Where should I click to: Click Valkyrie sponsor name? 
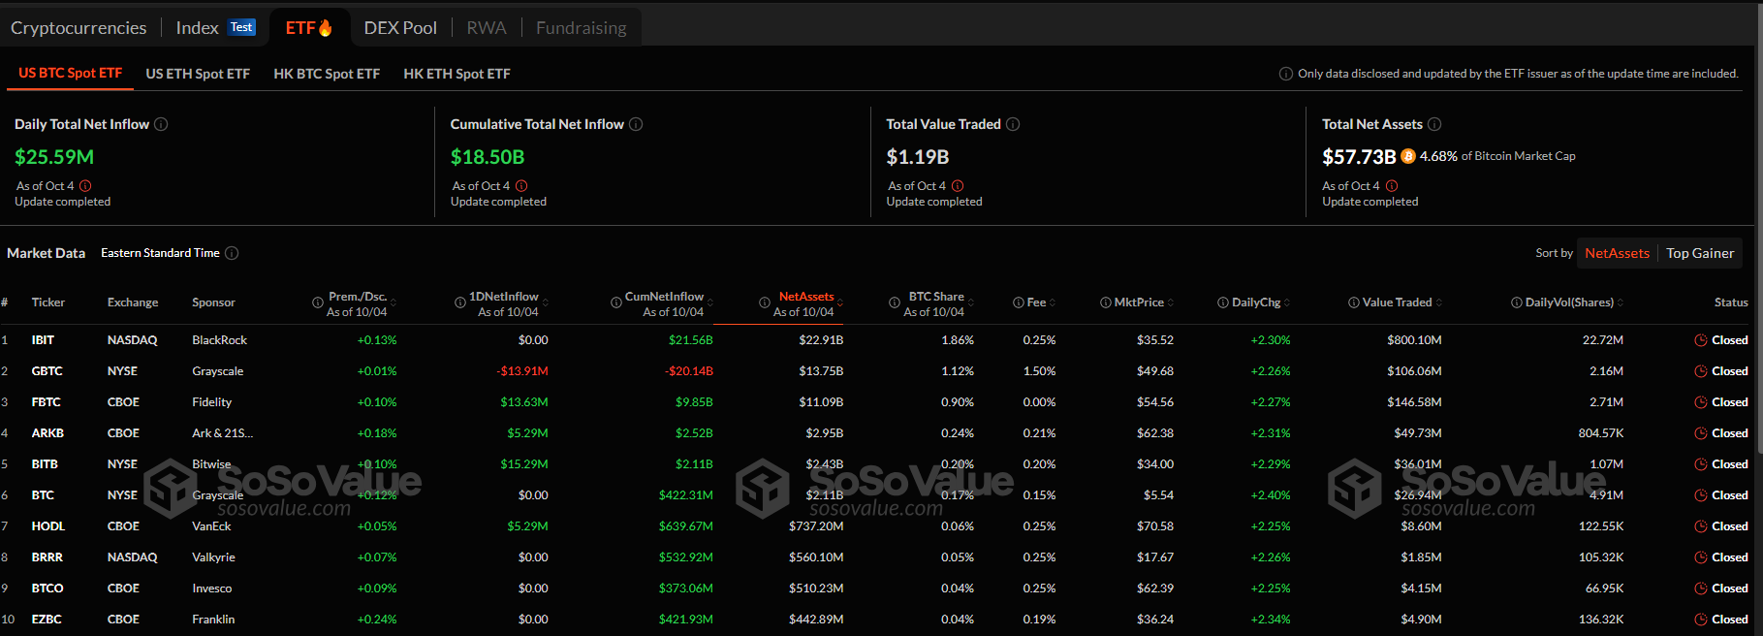coord(214,557)
